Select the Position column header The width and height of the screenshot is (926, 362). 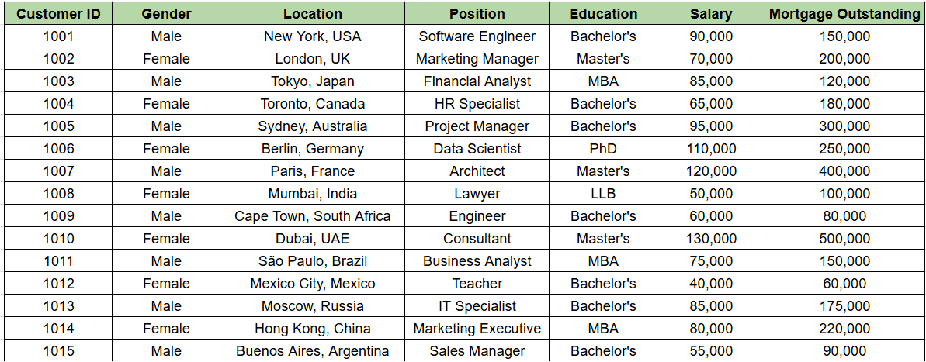477,14
